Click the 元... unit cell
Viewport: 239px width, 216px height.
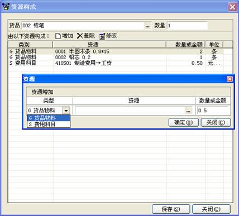click(x=214, y=63)
